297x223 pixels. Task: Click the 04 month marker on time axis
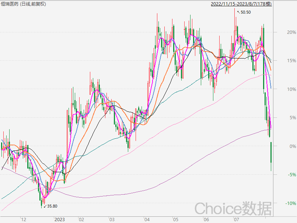coord(147,220)
